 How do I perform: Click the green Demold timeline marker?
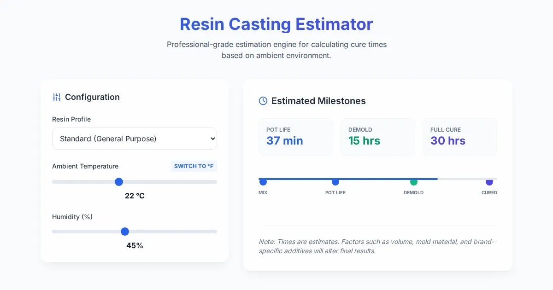(414, 182)
